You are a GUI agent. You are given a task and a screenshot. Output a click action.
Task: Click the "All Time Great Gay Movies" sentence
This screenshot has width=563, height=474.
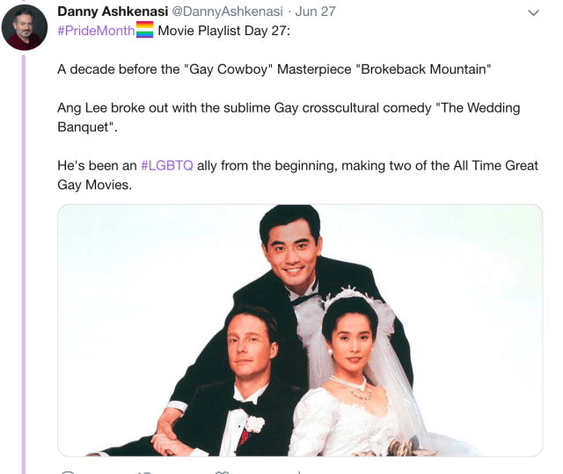pos(297,175)
